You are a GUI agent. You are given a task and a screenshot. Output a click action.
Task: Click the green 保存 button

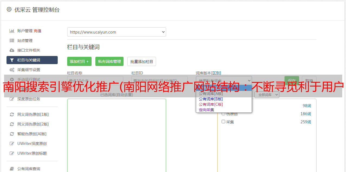click(292, 81)
